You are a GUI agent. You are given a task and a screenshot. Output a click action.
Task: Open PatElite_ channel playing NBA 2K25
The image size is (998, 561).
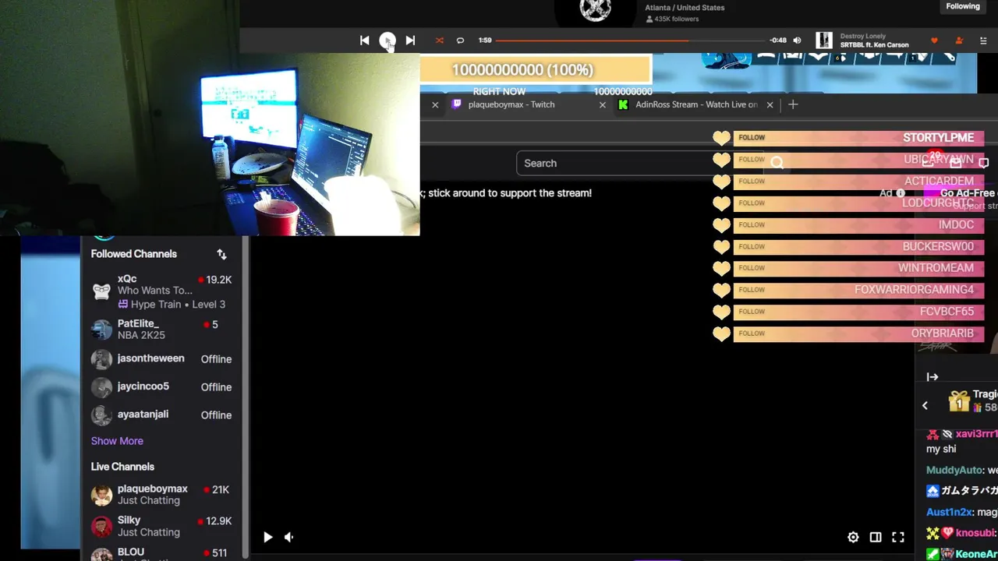pyautogui.click(x=161, y=330)
